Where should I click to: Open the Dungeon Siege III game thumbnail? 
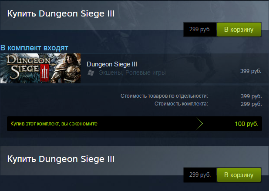click(40, 68)
